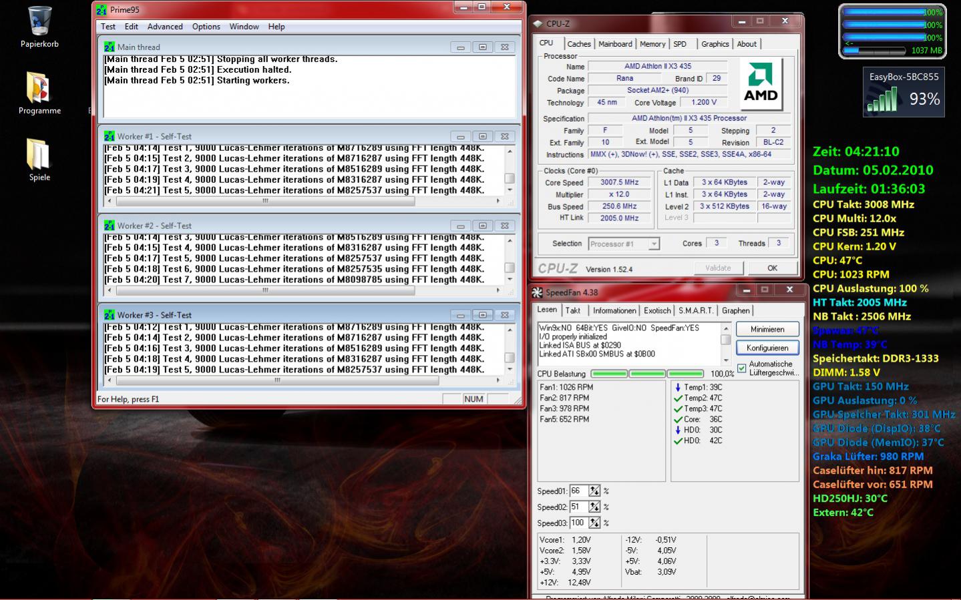The height and width of the screenshot is (600, 961).
Task: Switch to the Informationen tab in SpeedFan
Action: point(614,311)
